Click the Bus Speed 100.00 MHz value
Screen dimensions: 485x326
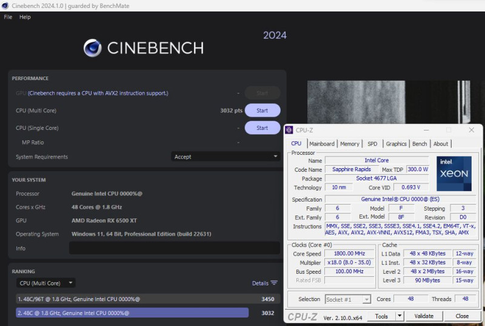350,271
